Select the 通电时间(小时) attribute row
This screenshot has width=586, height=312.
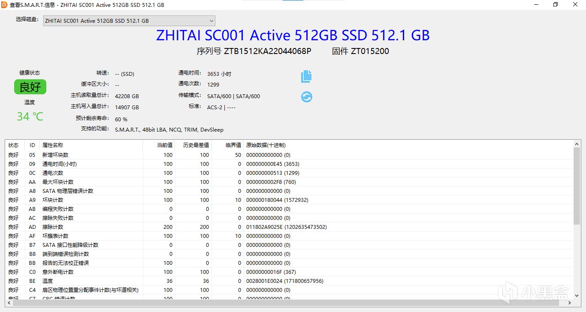pyautogui.click(x=290, y=164)
